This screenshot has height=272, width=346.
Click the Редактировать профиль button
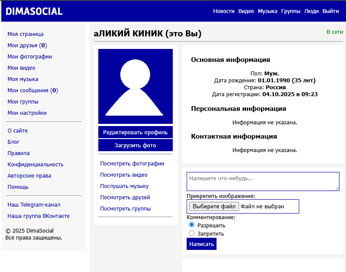click(x=136, y=132)
